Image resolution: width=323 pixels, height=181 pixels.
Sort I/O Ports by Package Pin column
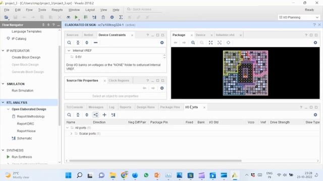[x=159, y=122]
